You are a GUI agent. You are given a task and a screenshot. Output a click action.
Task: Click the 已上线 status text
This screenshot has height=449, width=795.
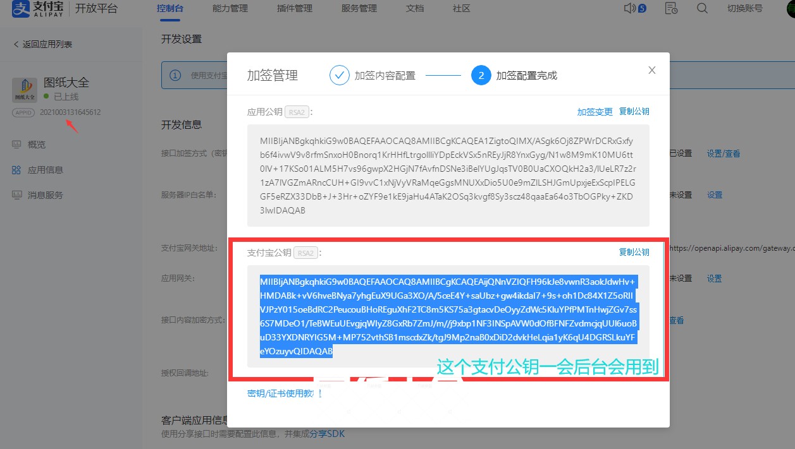tap(66, 97)
